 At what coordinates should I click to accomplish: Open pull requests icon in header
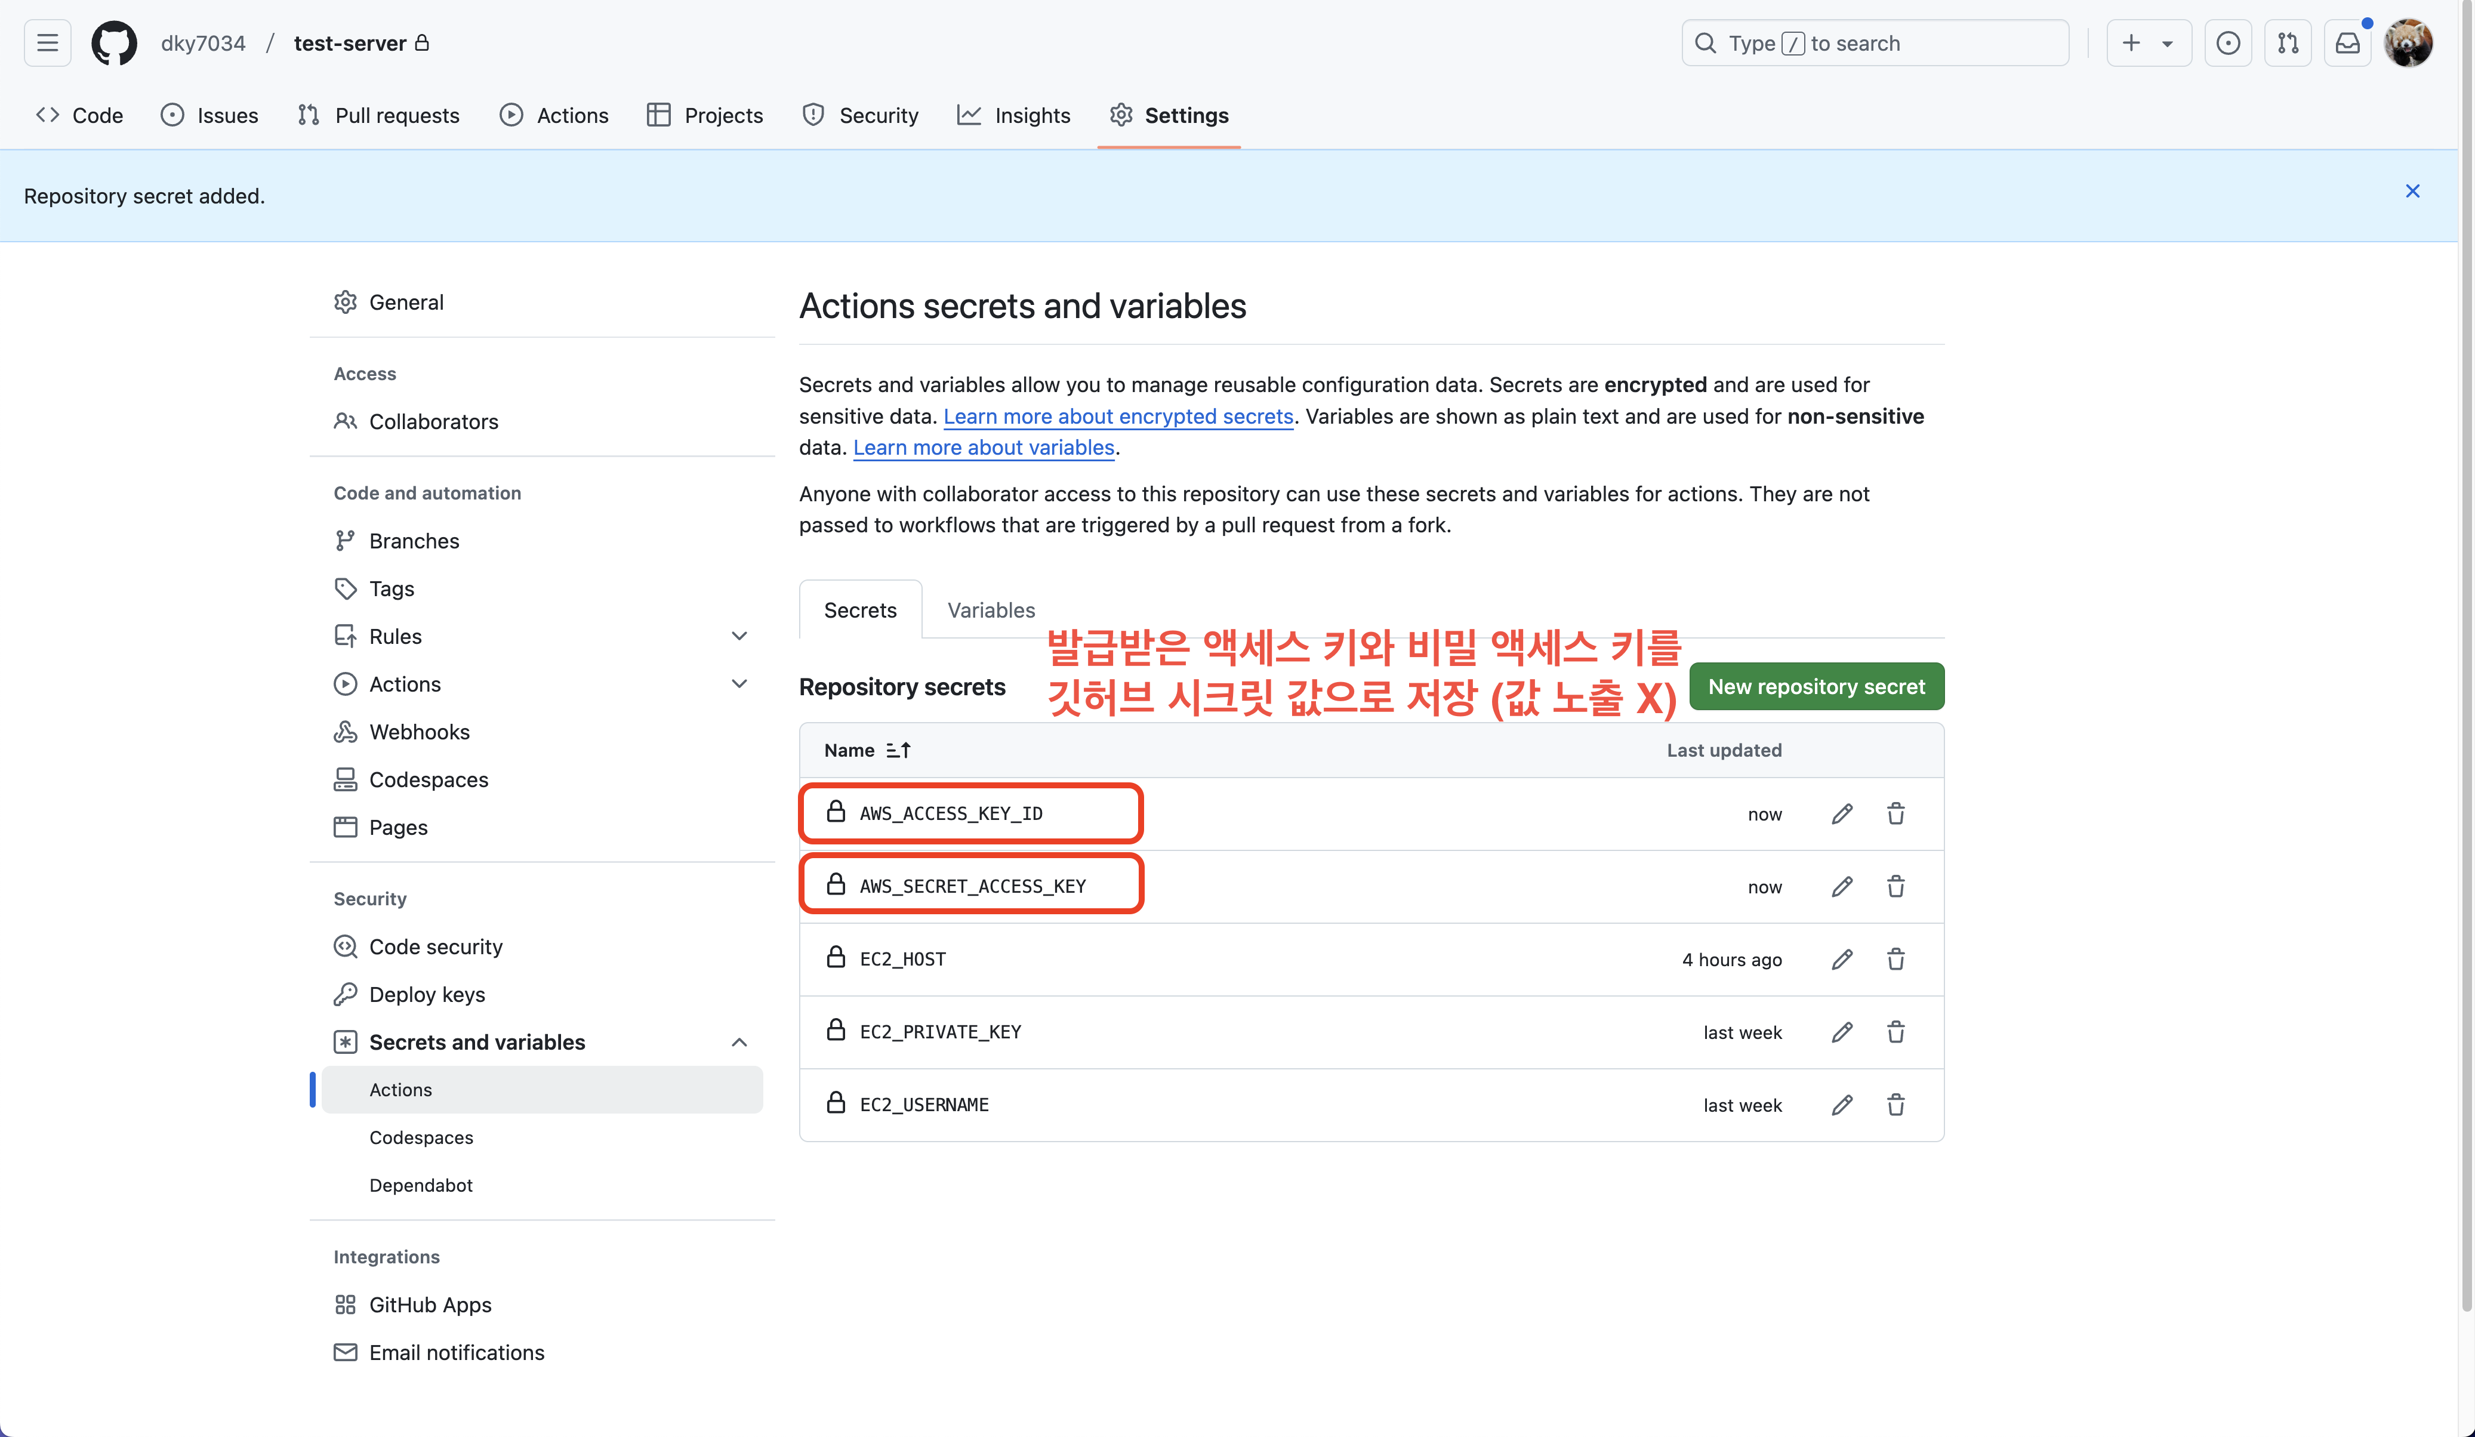click(x=2288, y=43)
